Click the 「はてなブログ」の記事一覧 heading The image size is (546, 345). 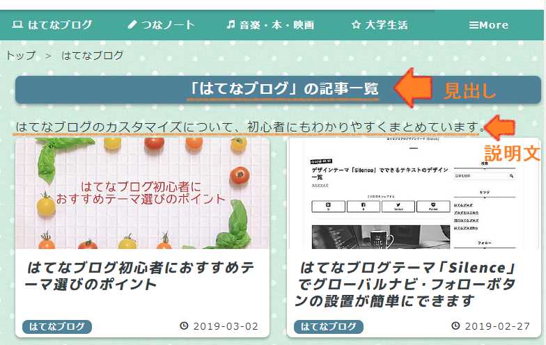[x=283, y=89]
